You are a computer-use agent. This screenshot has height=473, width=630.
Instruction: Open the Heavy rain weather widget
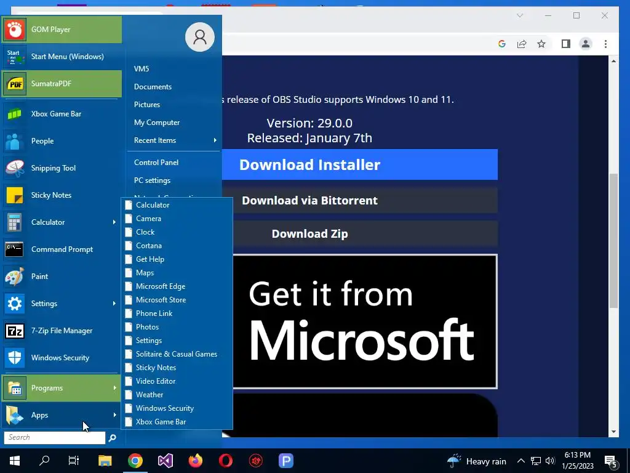477,461
